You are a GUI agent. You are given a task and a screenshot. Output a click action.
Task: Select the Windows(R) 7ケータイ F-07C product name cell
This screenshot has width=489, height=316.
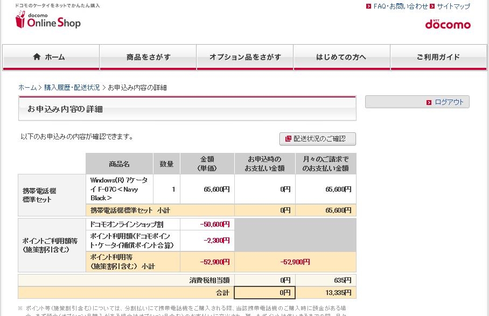(120, 189)
